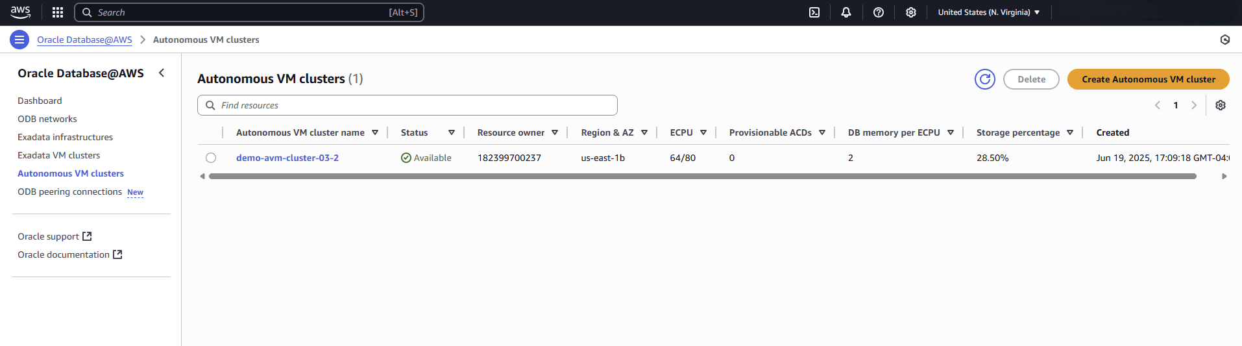Sort by Autonomous VM cluster name
The height and width of the screenshot is (346, 1242).
(x=375, y=132)
